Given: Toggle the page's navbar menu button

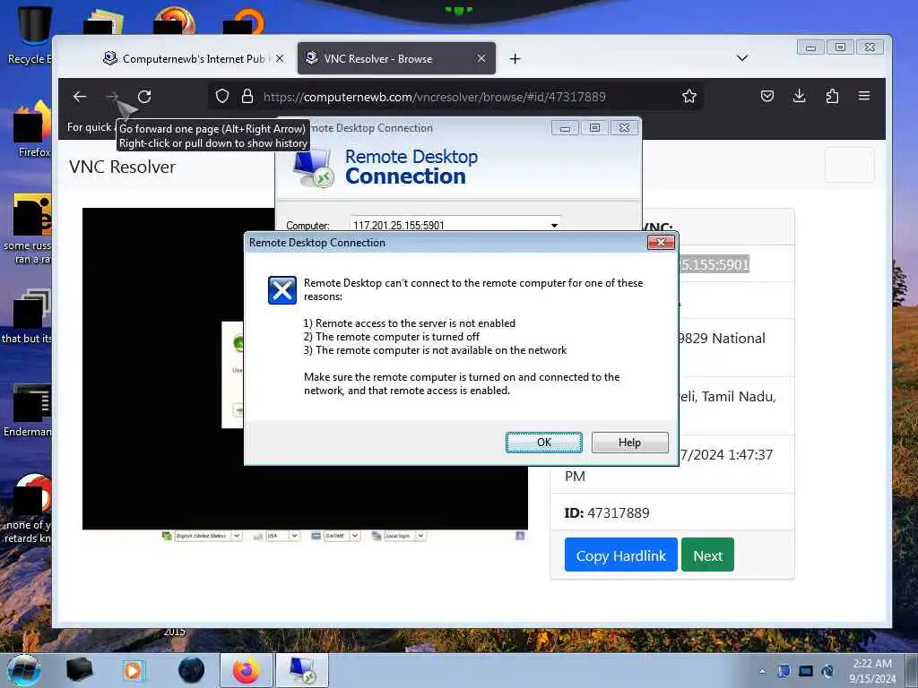Looking at the screenshot, I should [850, 165].
